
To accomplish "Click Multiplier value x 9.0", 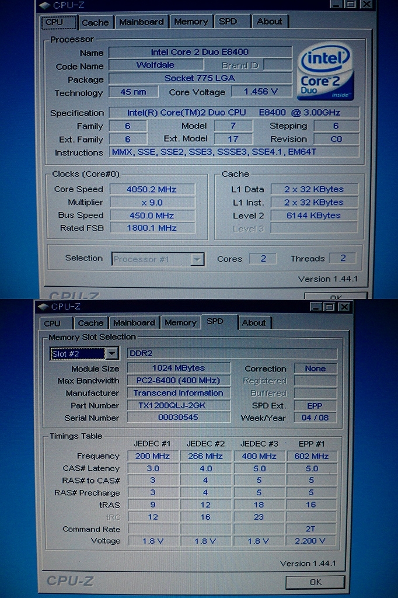I will 152,203.
